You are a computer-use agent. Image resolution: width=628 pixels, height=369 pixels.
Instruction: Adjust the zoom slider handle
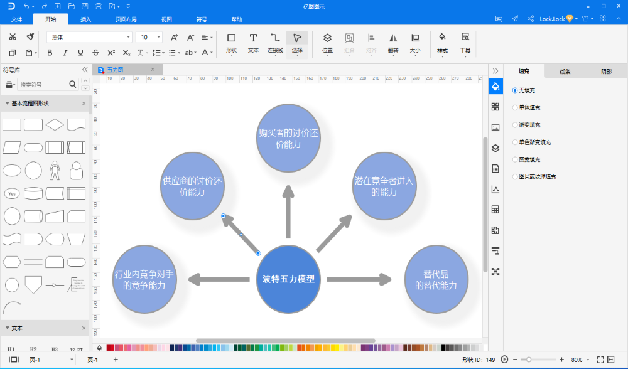529,360
